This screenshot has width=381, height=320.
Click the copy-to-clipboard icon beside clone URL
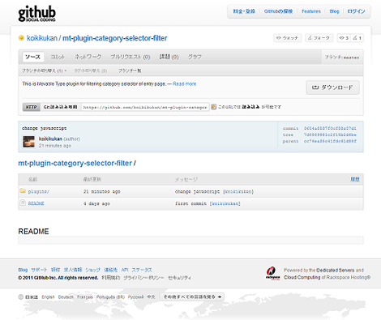213,107
